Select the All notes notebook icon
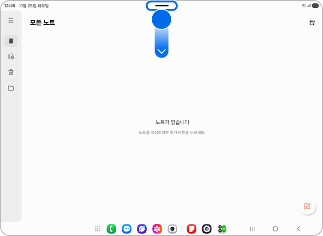The height and width of the screenshot is (236, 323). tap(11, 41)
